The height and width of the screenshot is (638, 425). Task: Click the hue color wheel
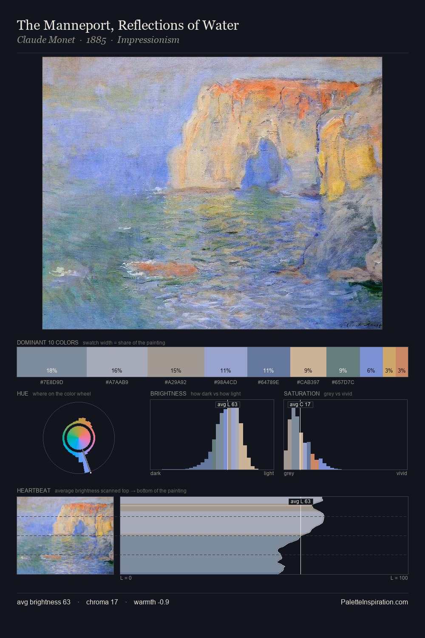click(x=79, y=438)
